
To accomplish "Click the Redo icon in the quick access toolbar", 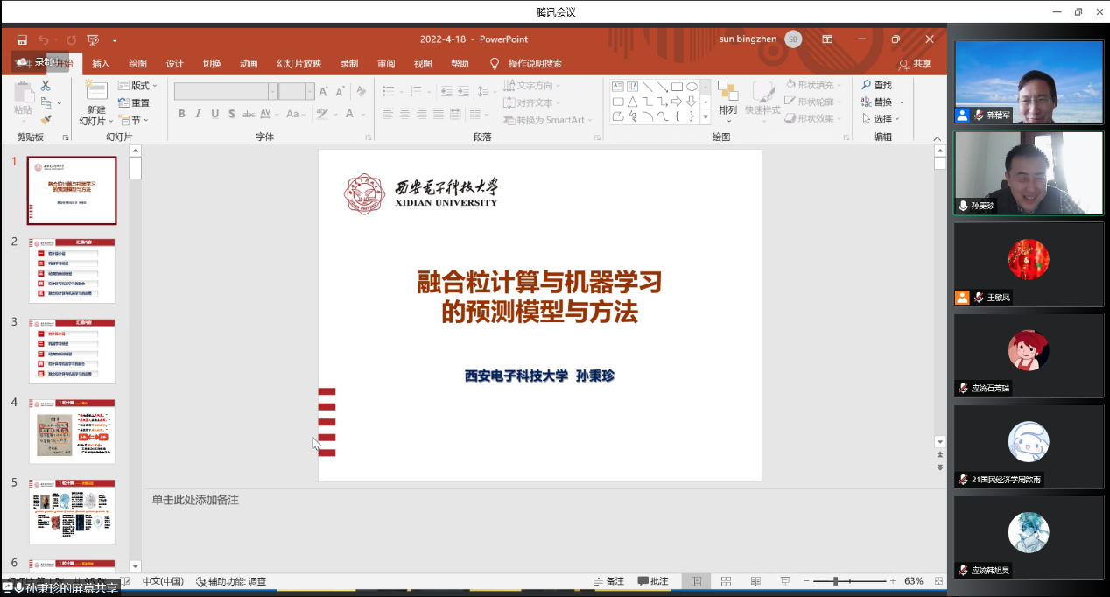I will (x=71, y=39).
